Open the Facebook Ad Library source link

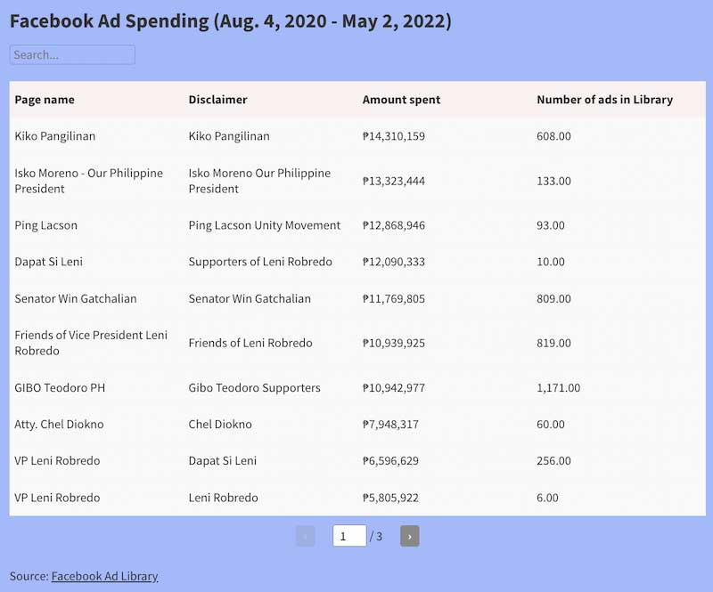coord(104,576)
